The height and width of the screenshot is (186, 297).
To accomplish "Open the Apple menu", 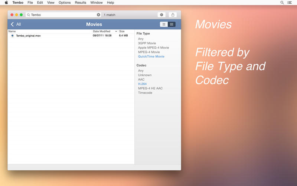I will coord(6,3).
